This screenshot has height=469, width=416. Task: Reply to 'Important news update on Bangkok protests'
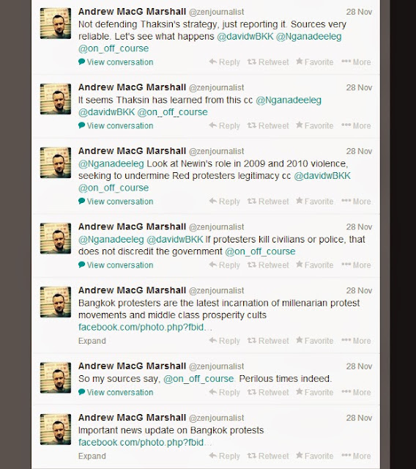pos(224,456)
